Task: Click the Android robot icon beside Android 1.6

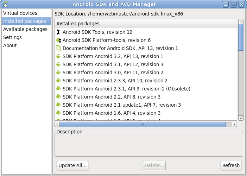Action: [x=58, y=113]
